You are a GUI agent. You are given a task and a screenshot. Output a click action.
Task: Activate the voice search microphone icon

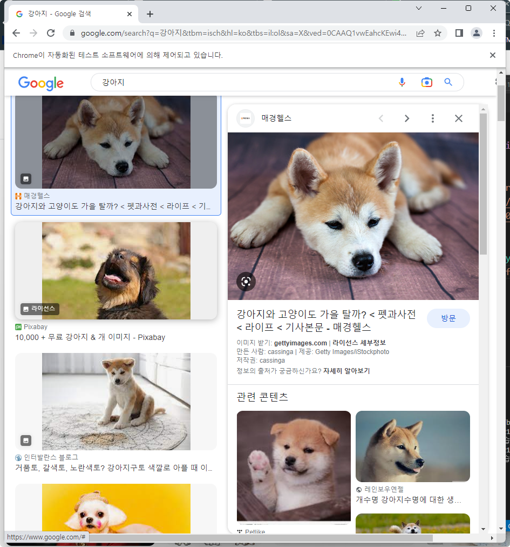[402, 82]
